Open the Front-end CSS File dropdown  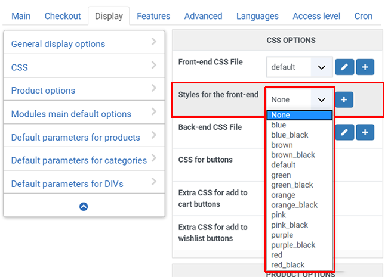tap(300, 67)
